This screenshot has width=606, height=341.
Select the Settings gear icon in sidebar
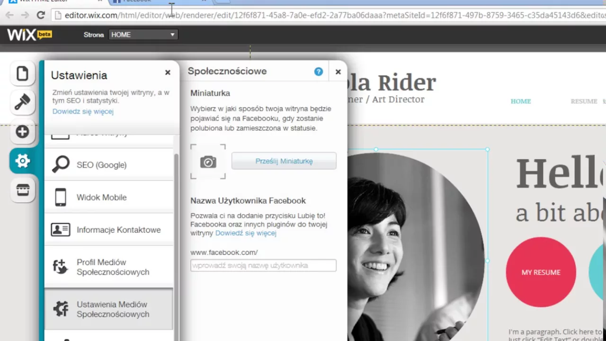[22, 161]
